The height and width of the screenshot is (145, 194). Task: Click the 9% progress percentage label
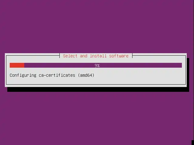[97, 66]
